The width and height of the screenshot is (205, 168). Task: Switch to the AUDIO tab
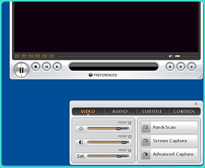click(x=120, y=112)
